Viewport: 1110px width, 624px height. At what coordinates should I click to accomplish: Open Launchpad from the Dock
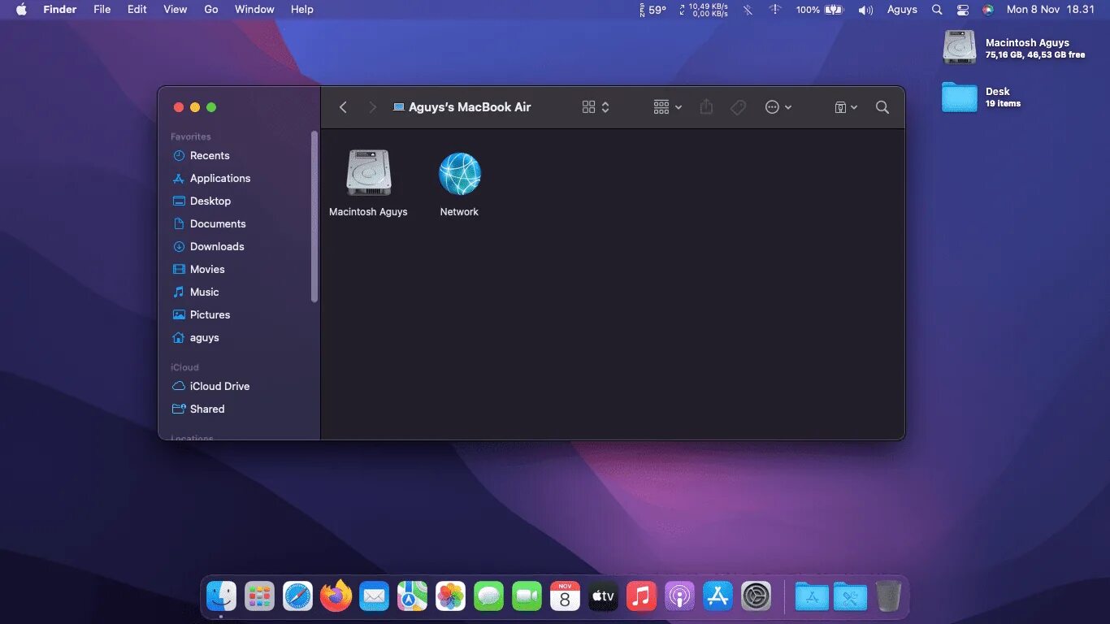point(259,597)
